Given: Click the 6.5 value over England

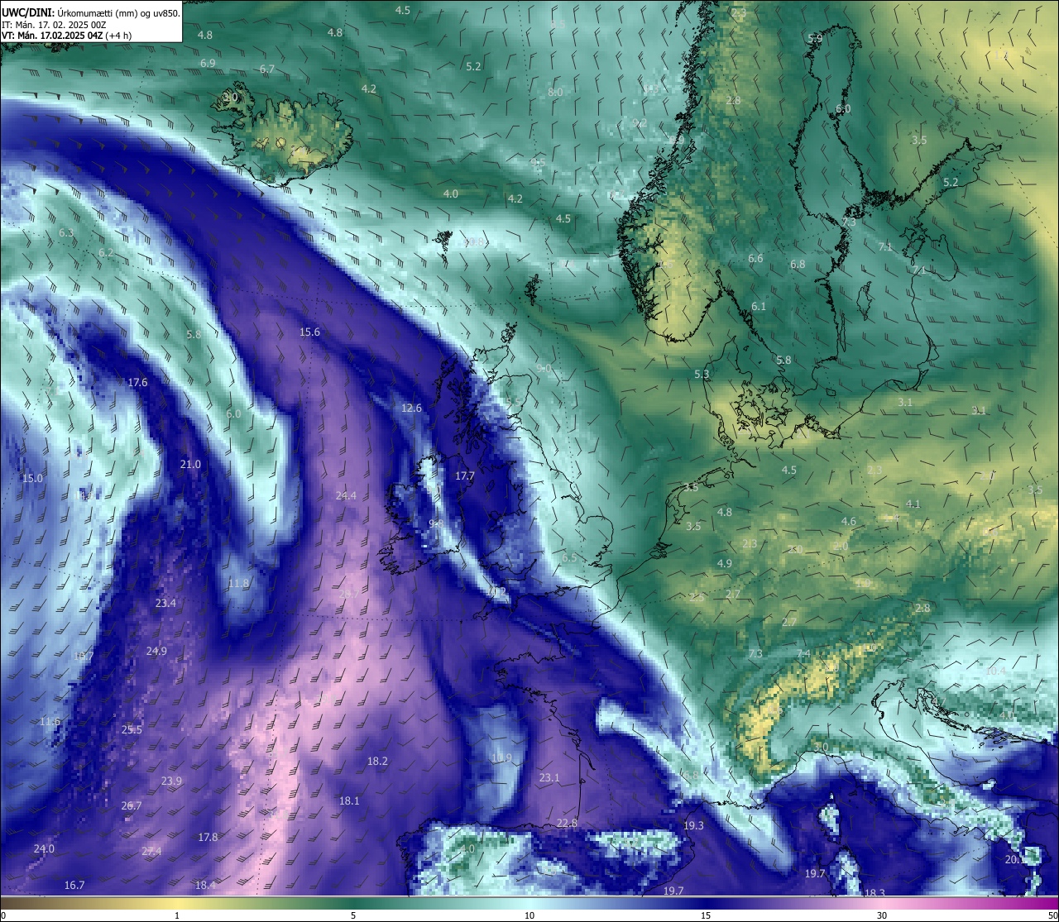Looking at the screenshot, I should [x=569, y=558].
